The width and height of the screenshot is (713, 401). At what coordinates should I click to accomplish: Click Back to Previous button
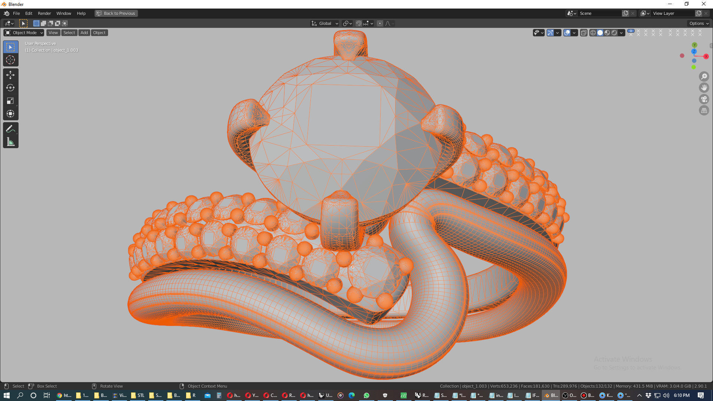(x=116, y=13)
